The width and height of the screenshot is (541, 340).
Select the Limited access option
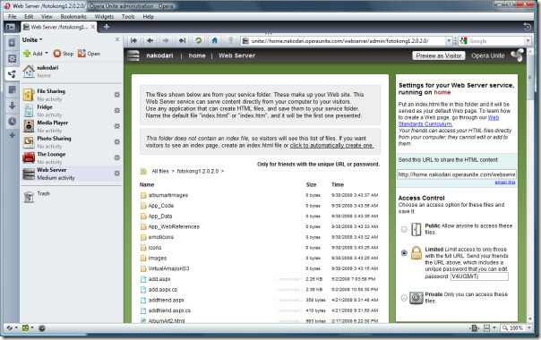pos(404,252)
